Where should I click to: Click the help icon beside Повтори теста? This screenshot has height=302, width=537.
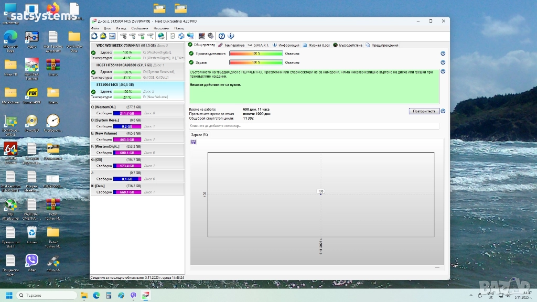tap(443, 111)
